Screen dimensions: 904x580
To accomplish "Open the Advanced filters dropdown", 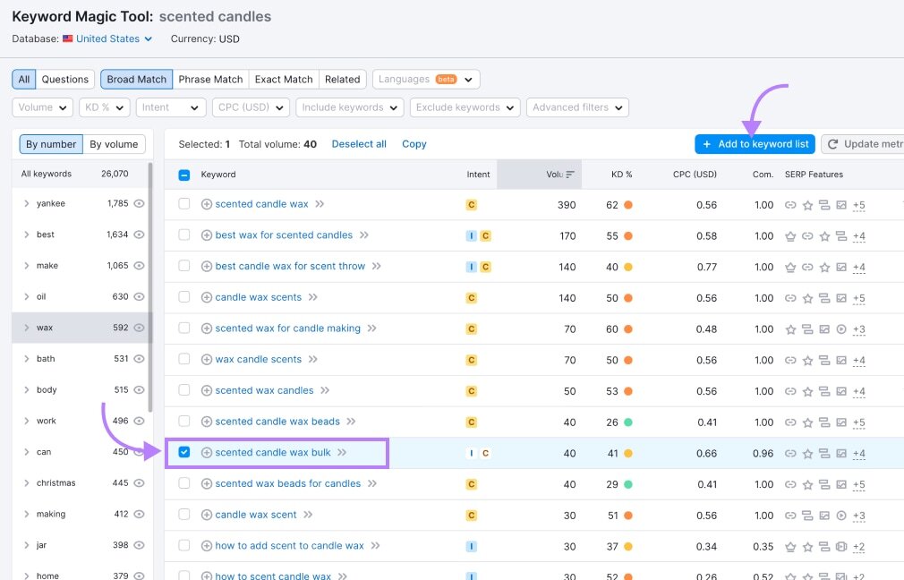I will pos(577,107).
